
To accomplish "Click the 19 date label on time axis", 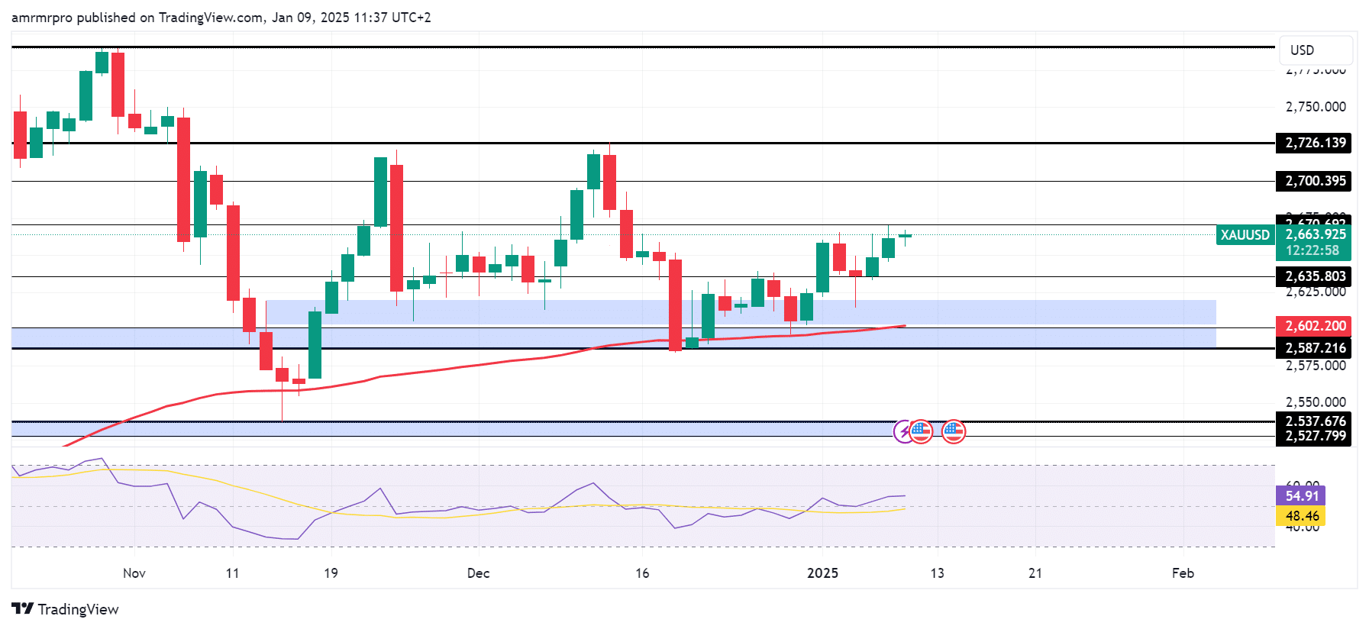I will click(x=331, y=573).
